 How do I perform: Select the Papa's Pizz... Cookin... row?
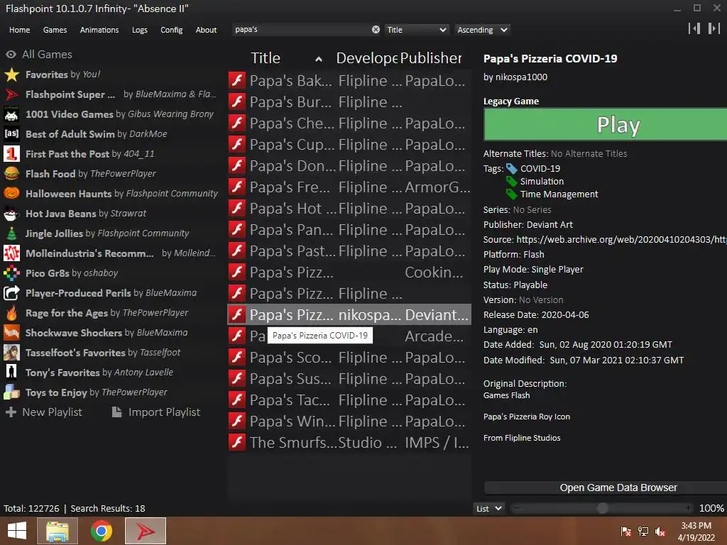click(x=349, y=272)
